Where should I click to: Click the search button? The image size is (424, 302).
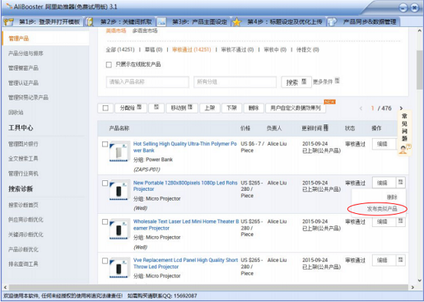pyautogui.click(x=296, y=82)
